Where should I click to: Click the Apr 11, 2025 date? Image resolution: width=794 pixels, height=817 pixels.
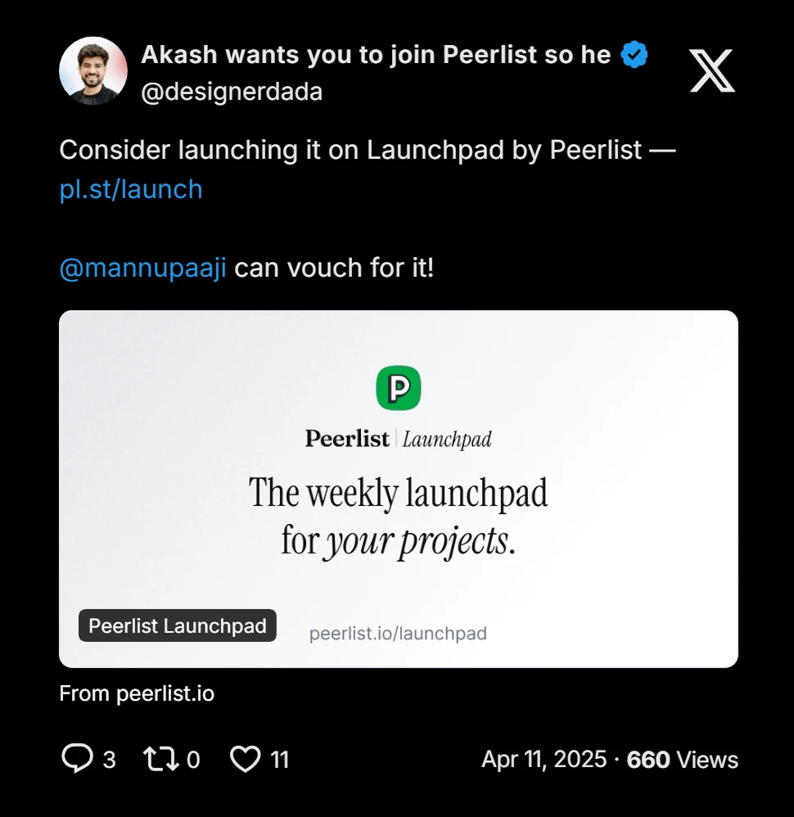544,760
